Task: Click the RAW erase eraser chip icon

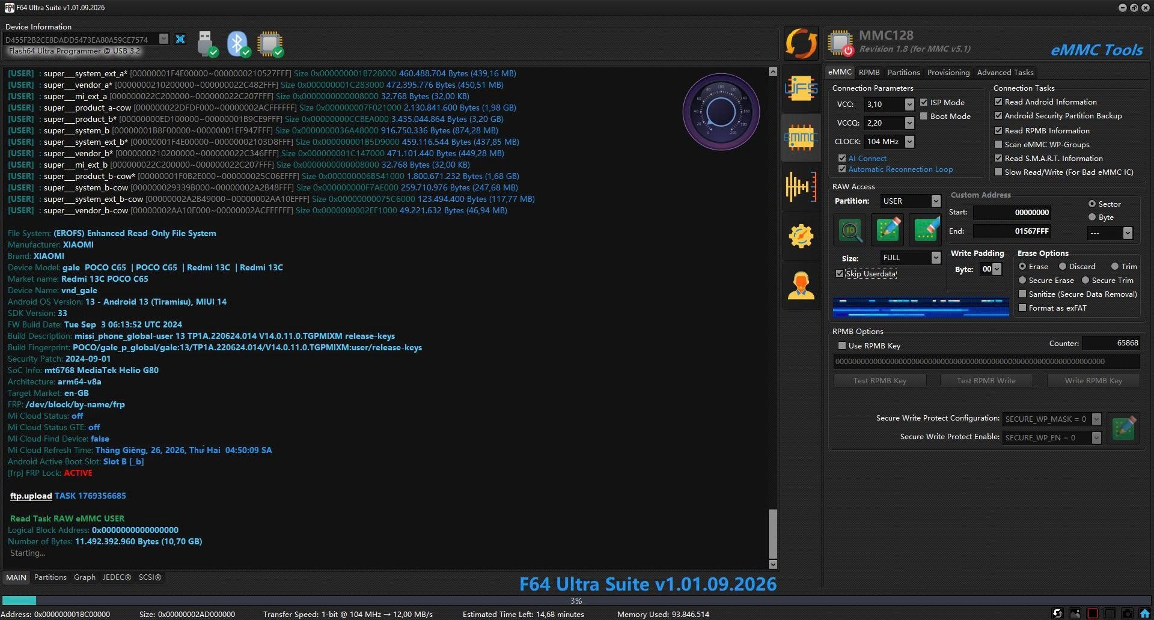Action: [925, 230]
